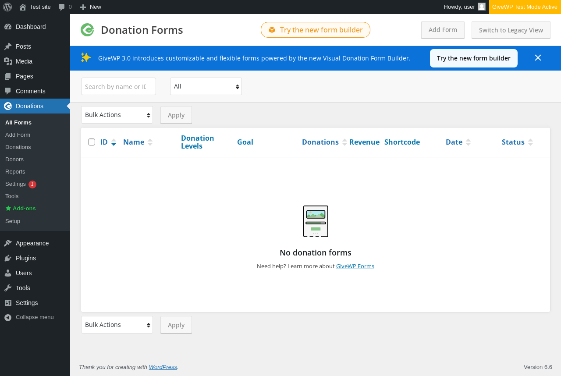Open the comments bubble in admin bar
The image size is (561, 376).
[62, 7]
